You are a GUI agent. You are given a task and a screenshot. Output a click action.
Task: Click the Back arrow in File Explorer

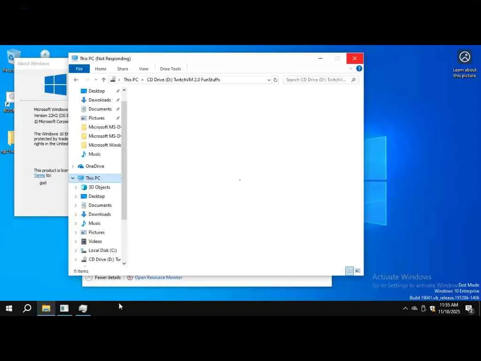click(76, 80)
